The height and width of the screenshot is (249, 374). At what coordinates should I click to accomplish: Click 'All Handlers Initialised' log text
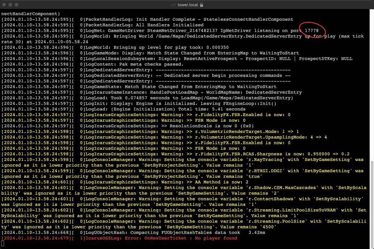click(x=170, y=25)
